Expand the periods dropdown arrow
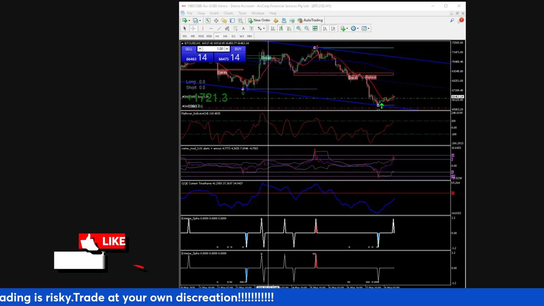This screenshot has height=306, width=544. coord(358,28)
